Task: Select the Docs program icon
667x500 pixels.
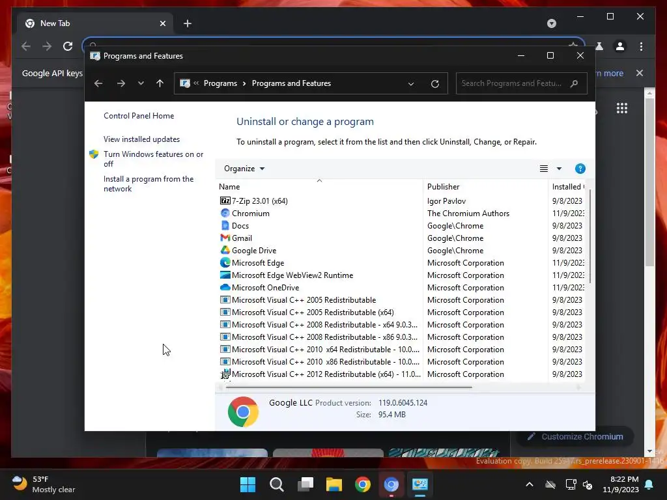Action: click(x=225, y=225)
